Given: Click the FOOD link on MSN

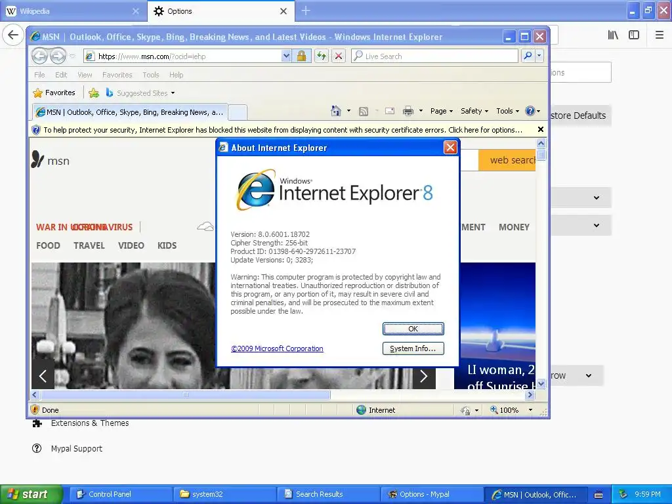Looking at the screenshot, I should tap(48, 245).
